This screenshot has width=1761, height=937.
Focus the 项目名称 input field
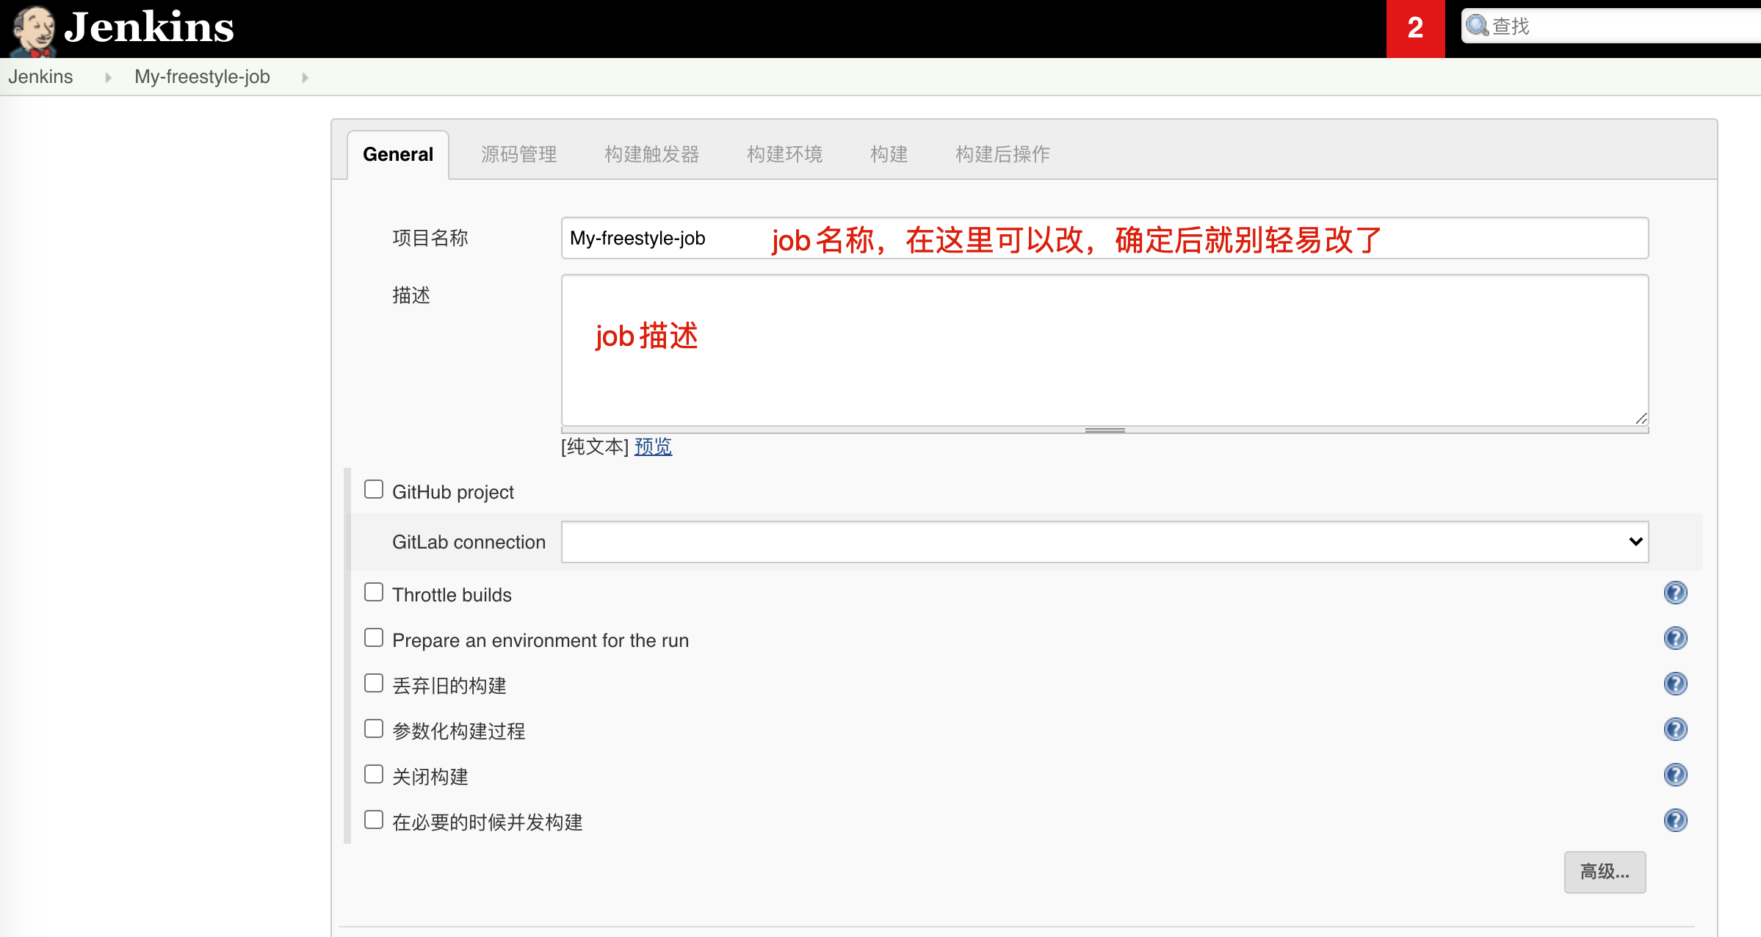point(1104,238)
